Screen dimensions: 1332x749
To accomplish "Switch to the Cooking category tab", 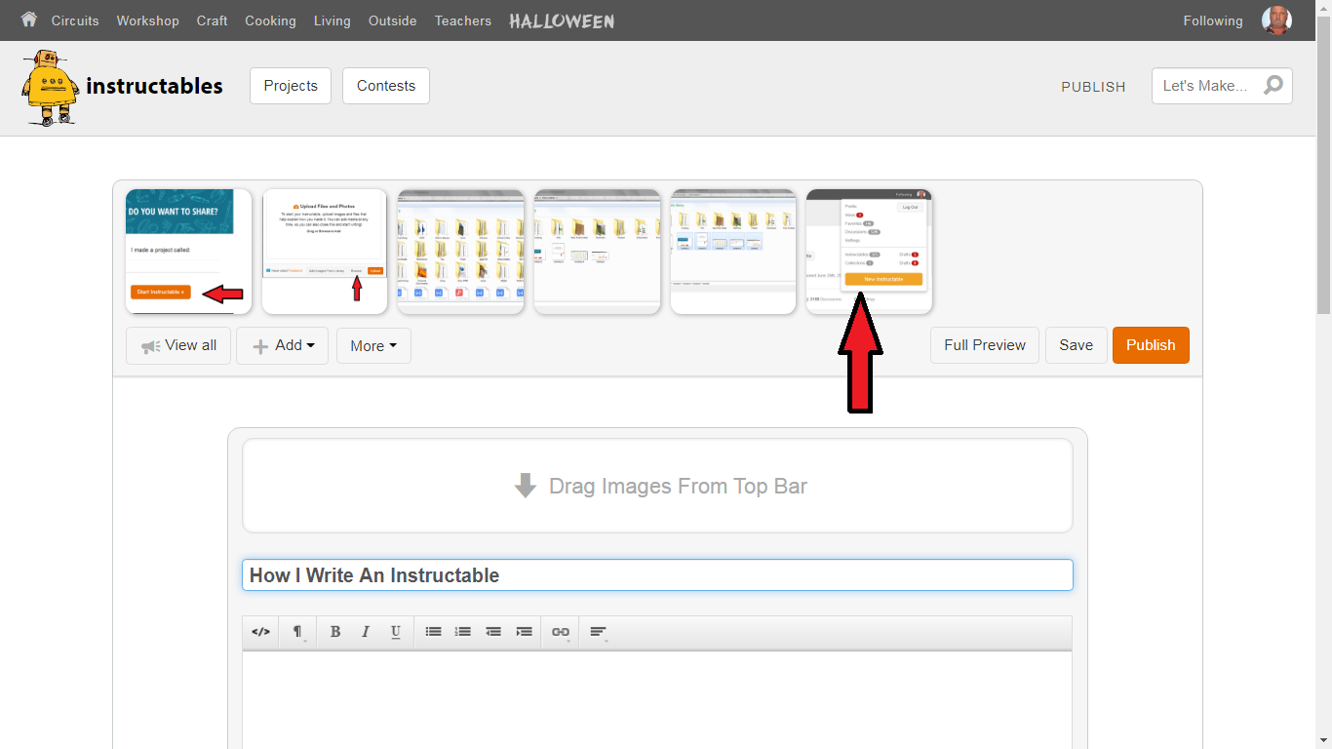I will [270, 20].
